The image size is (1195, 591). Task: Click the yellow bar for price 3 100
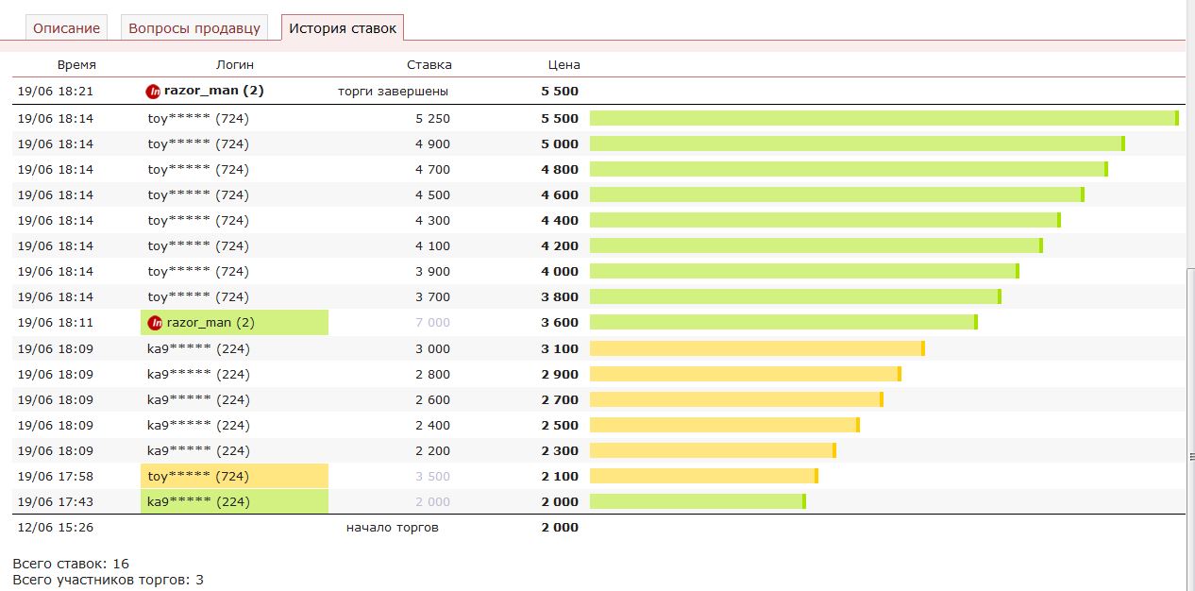coord(756,348)
